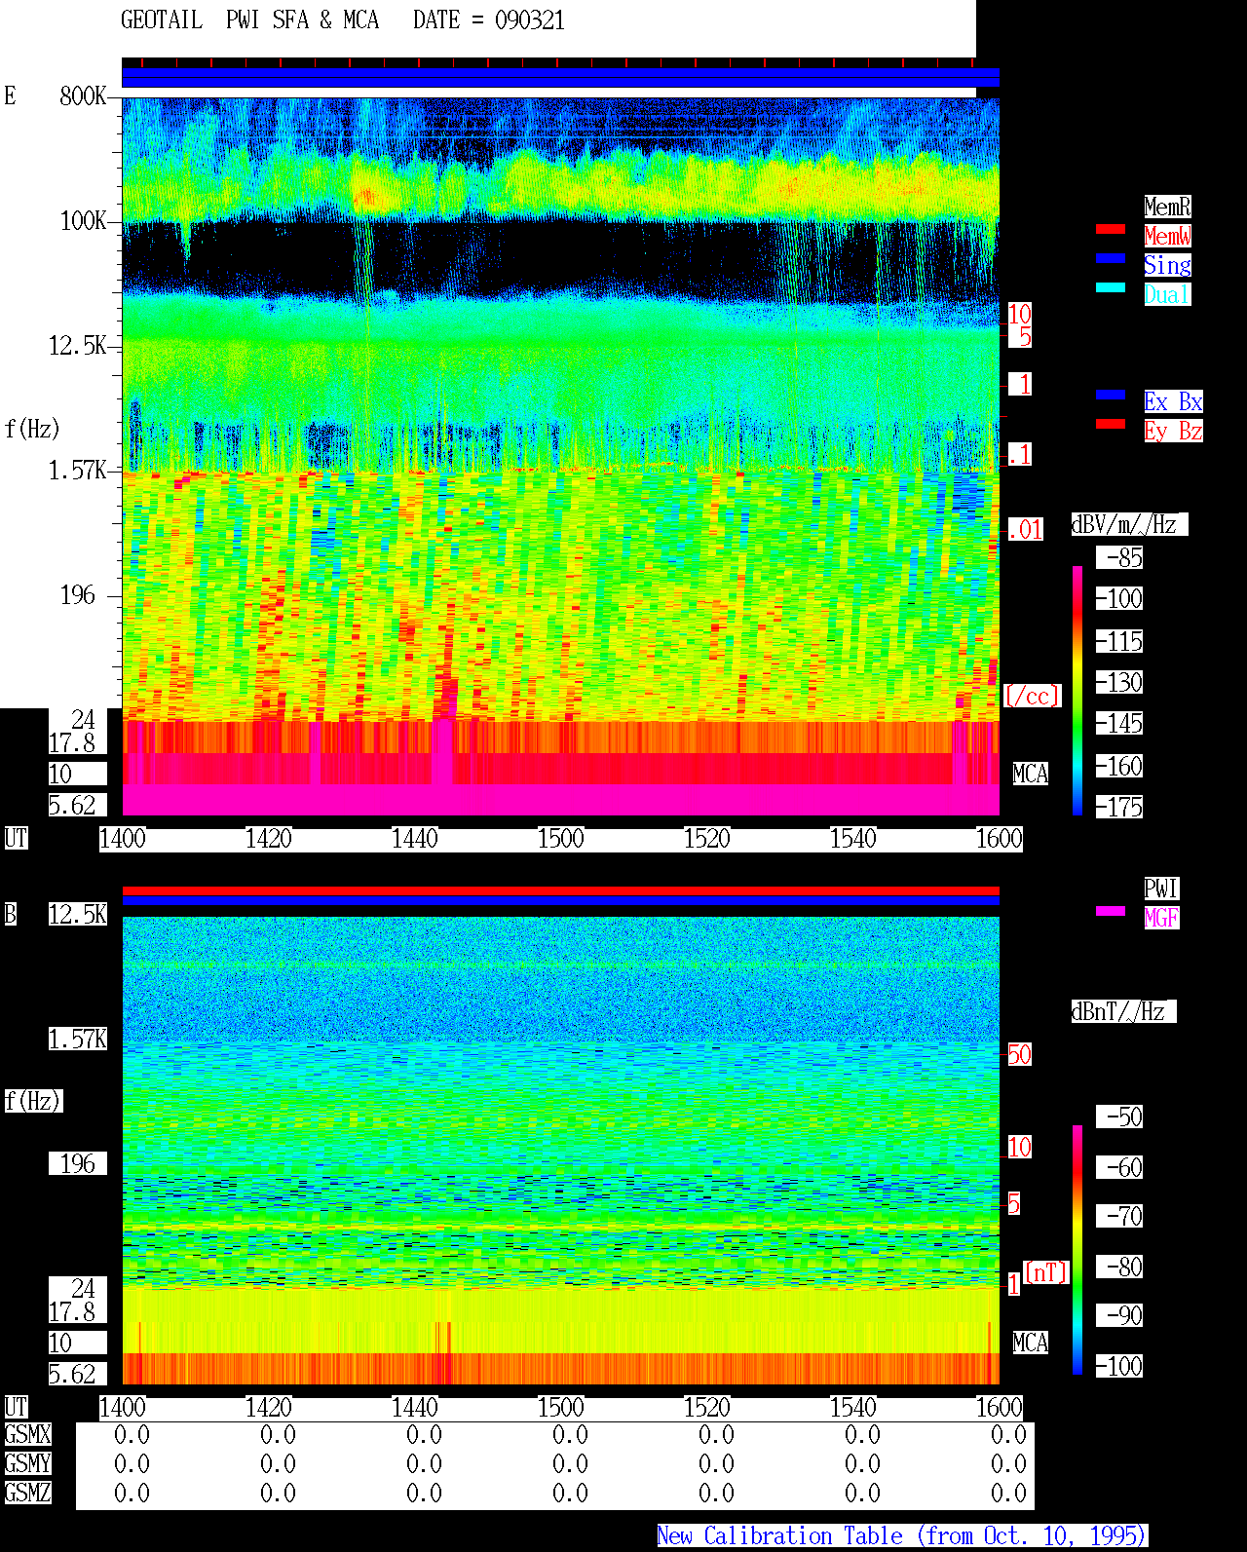
Task: Select the Dual legend label
Action: [x=1167, y=294]
